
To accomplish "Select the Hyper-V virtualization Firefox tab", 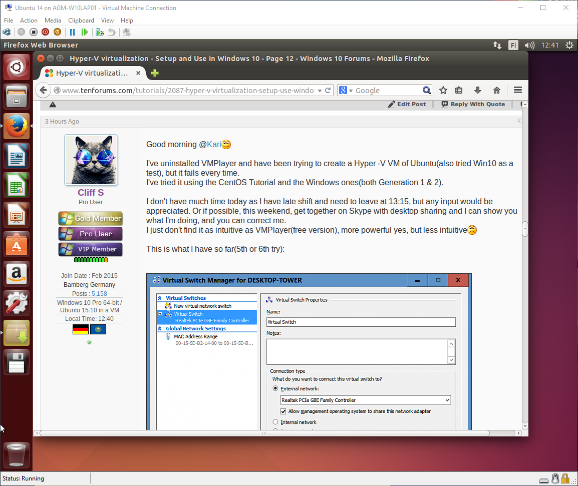I will (x=92, y=73).
